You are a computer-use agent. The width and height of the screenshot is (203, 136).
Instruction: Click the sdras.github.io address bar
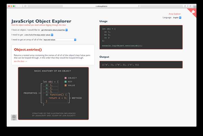[101, 6]
